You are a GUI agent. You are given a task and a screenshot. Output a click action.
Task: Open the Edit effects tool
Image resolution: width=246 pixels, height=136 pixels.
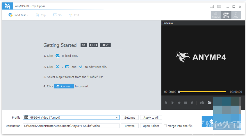tap(74, 15)
